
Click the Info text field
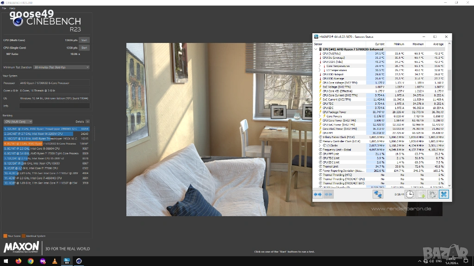tap(55, 106)
